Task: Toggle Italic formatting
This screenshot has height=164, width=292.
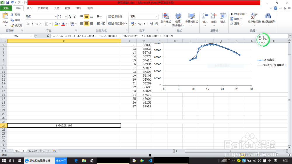Action: point(32,24)
